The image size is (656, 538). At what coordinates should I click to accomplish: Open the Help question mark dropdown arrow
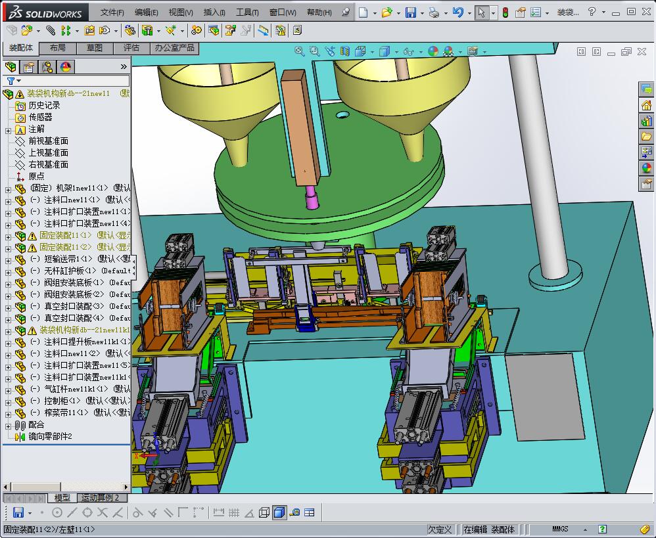603,12
